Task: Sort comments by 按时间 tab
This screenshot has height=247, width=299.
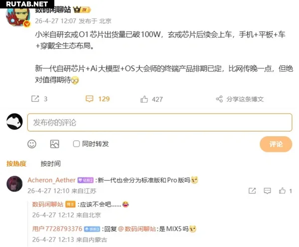Action: (51, 164)
